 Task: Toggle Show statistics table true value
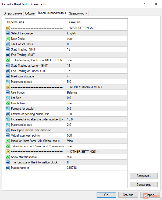(x=97, y=157)
